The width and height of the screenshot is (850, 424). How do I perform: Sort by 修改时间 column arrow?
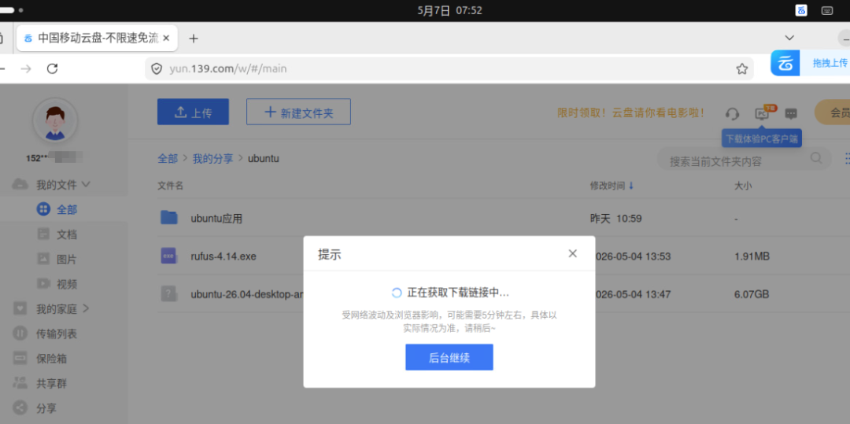pyautogui.click(x=631, y=186)
